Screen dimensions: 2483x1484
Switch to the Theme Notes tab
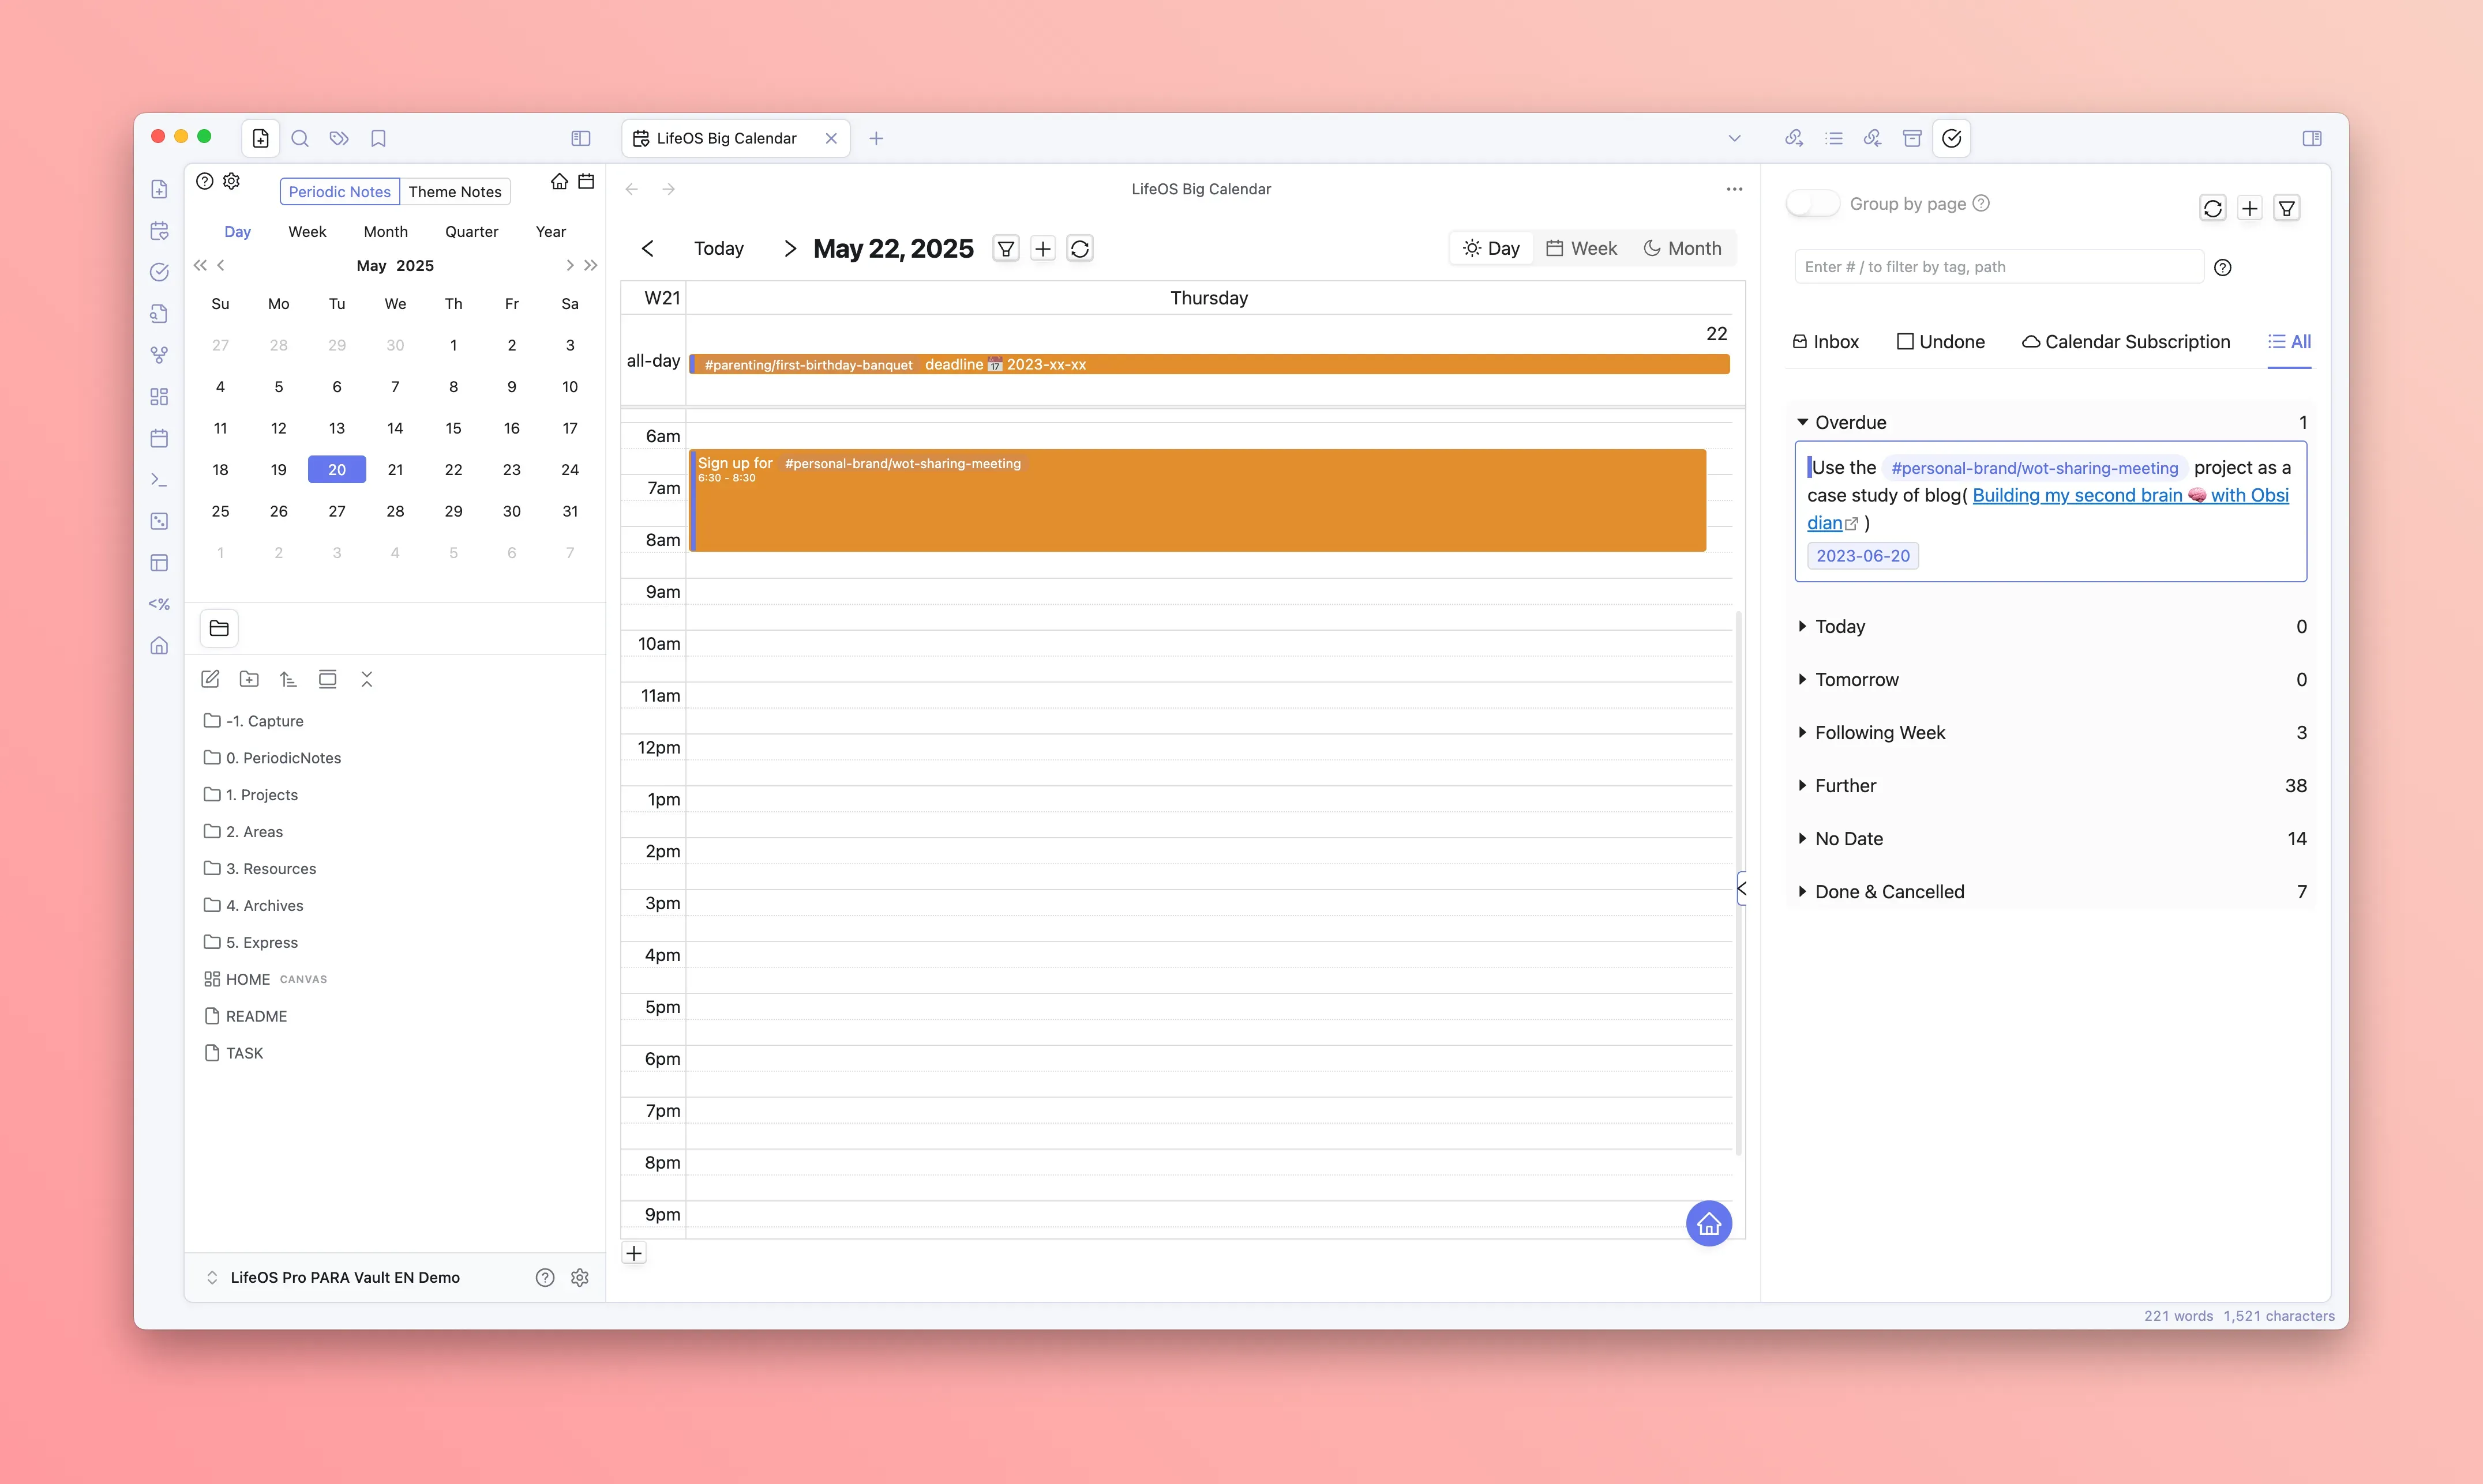(454, 192)
